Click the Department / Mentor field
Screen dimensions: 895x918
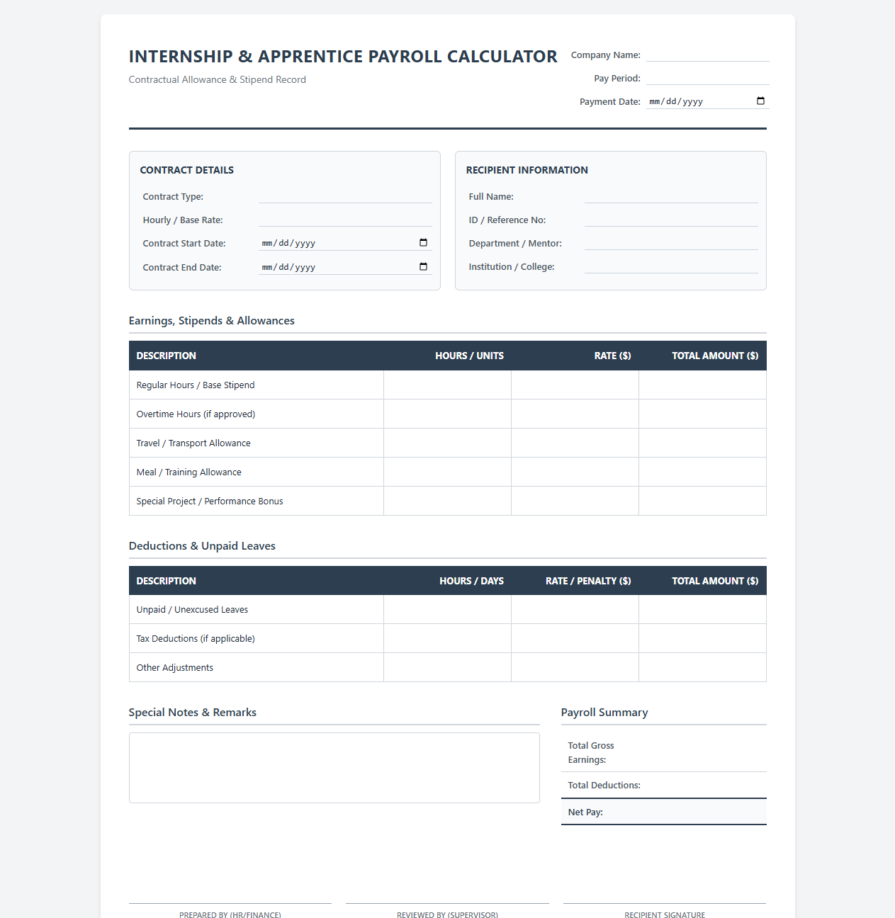671,243
